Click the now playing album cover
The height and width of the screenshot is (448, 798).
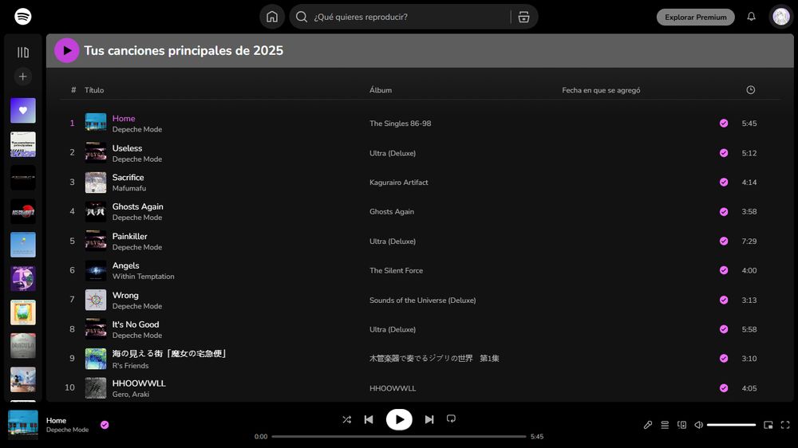pyautogui.click(x=23, y=425)
